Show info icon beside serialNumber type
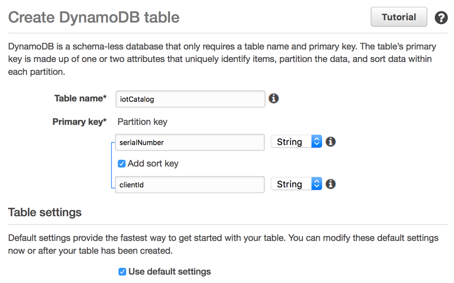Image resolution: width=454 pixels, height=283 pixels. [331, 142]
